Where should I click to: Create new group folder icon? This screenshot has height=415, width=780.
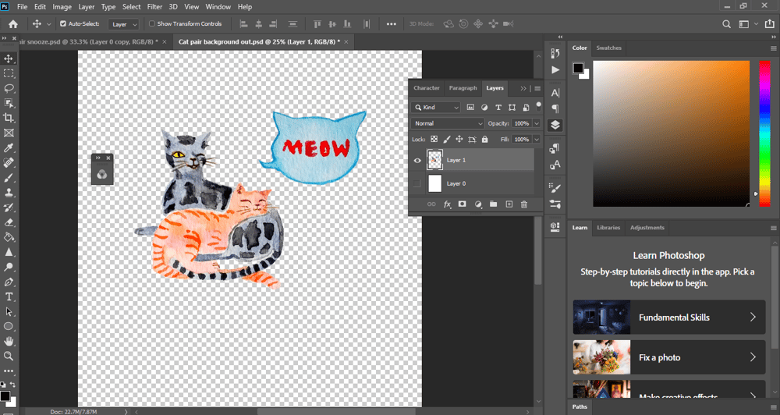tap(493, 204)
